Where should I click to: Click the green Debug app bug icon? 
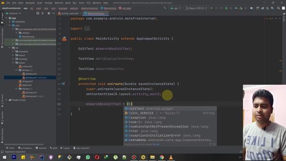226,8
